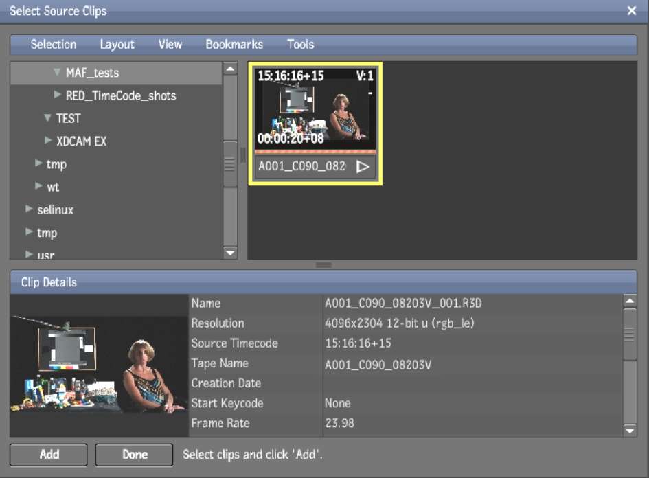Screen dimensions: 649x478
Task: Open the Selection menu
Action: click(x=54, y=45)
